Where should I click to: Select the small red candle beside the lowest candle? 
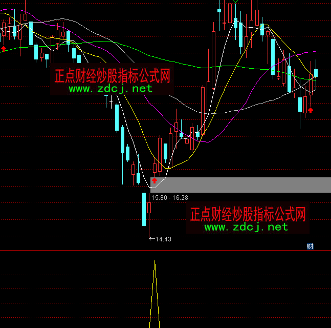click(149, 208)
